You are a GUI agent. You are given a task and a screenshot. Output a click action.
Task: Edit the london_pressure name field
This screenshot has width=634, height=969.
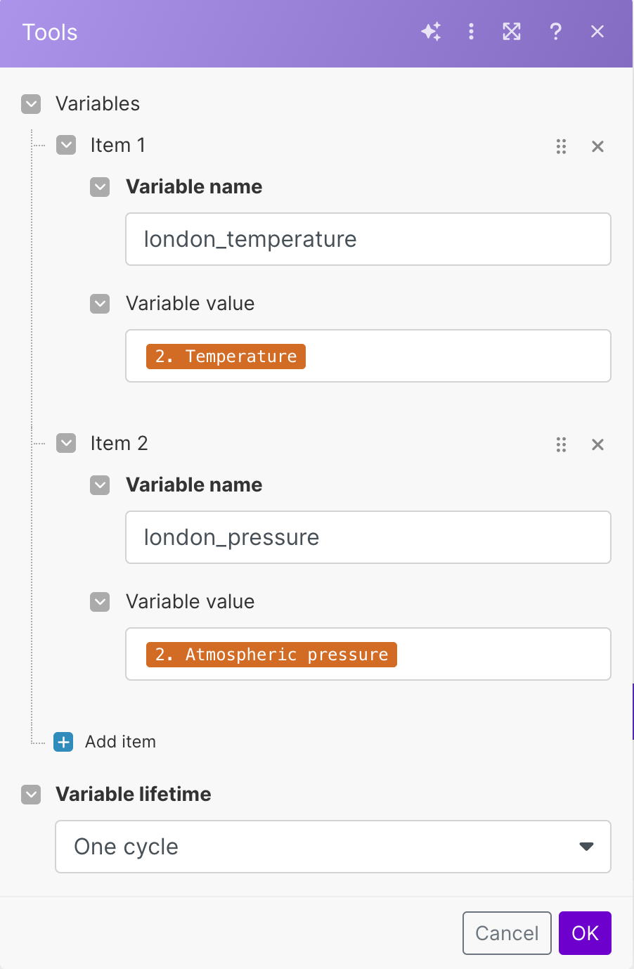[x=368, y=537]
